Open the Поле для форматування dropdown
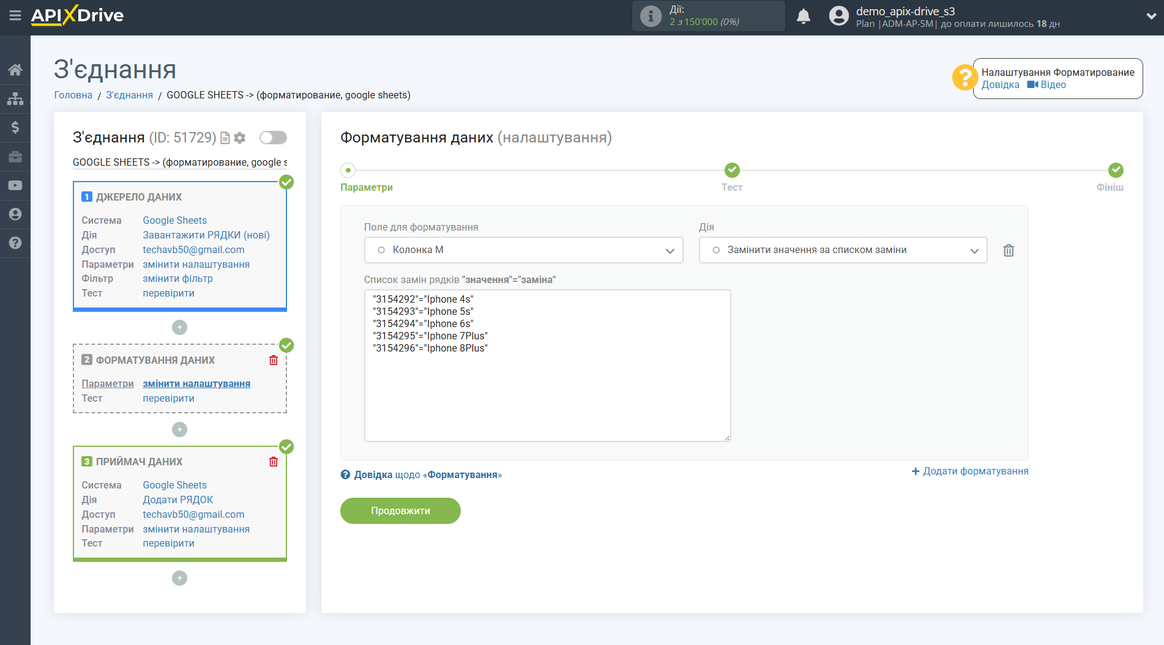This screenshot has height=645, width=1164. pyautogui.click(x=523, y=250)
